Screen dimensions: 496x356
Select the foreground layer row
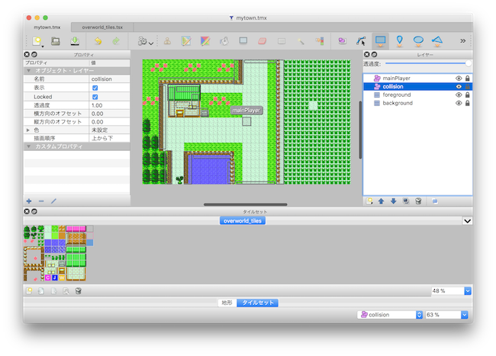[x=417, y=95]
